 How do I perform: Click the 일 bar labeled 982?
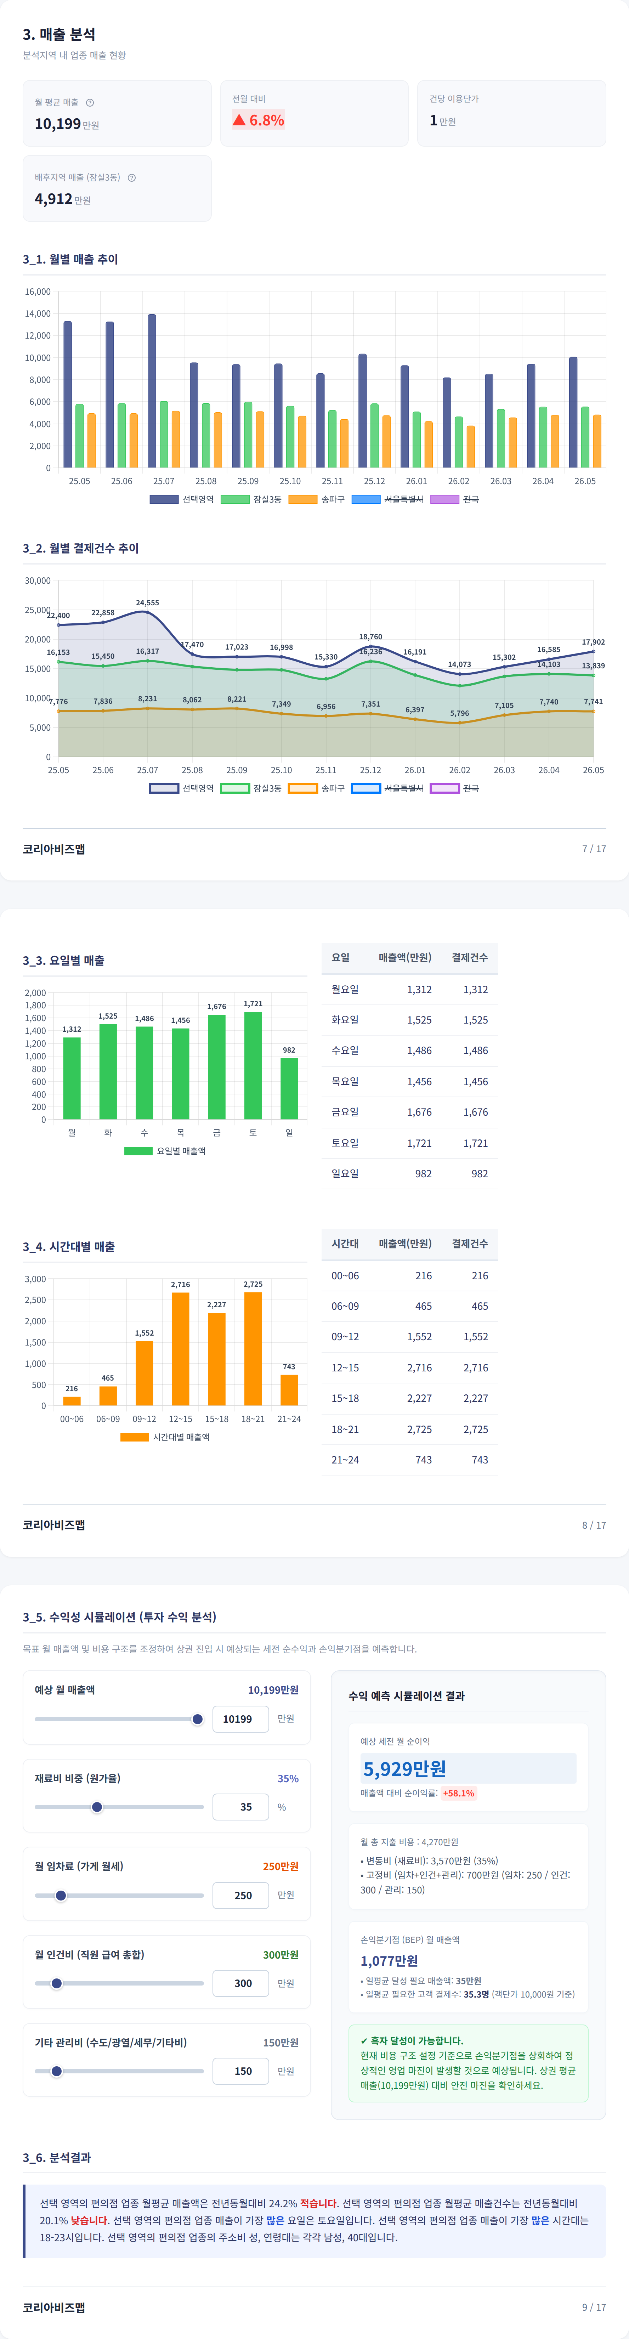coord(290,1089)
